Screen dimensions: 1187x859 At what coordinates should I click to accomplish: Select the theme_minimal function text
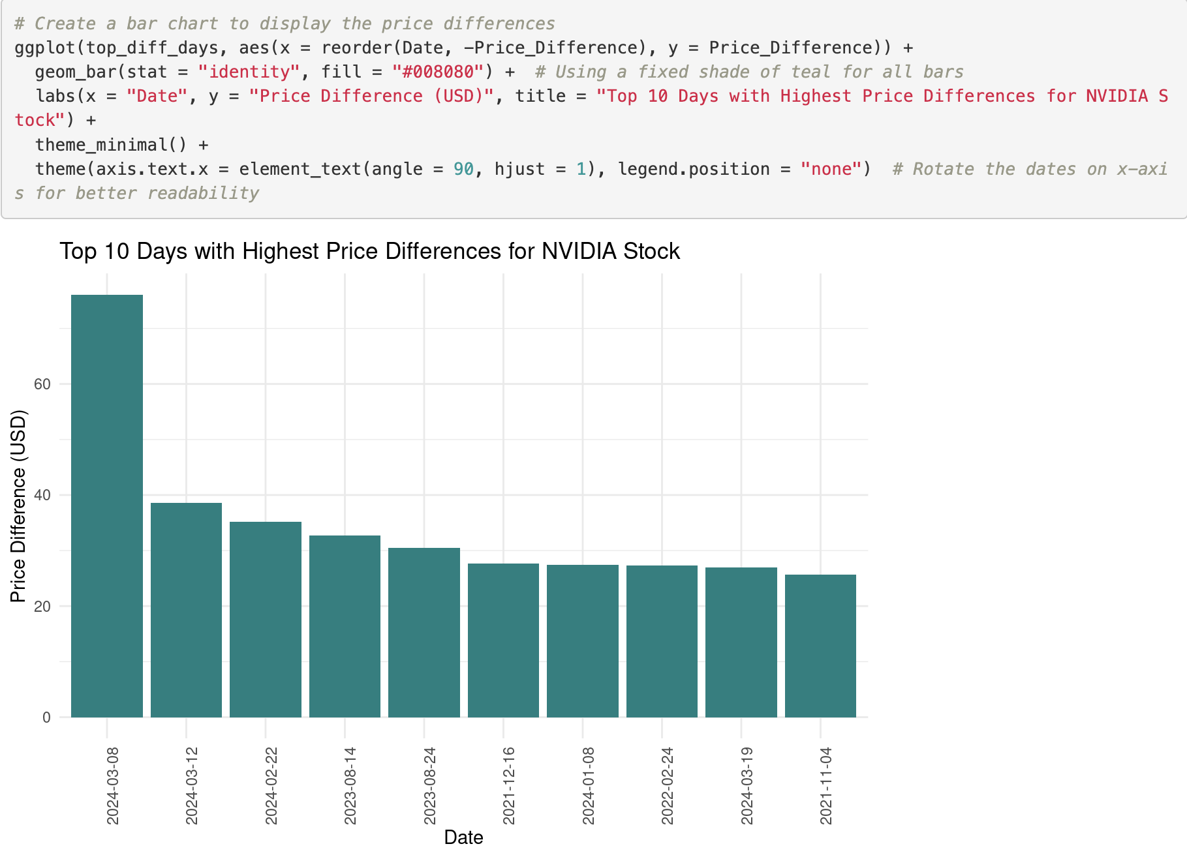(x=108, y=144)
